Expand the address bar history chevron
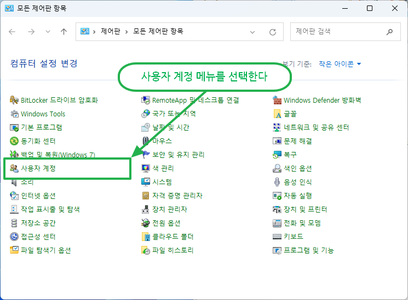The width and height of the screenshot is (408, 300). tap(252, 32)
